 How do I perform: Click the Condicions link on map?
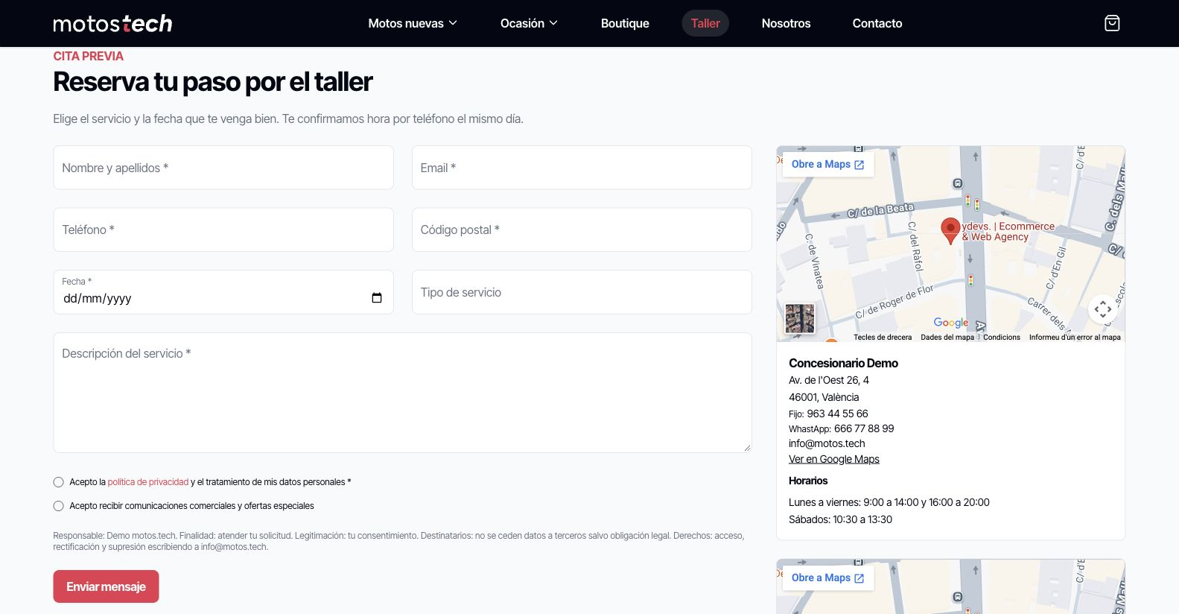tap(1002, 338)
